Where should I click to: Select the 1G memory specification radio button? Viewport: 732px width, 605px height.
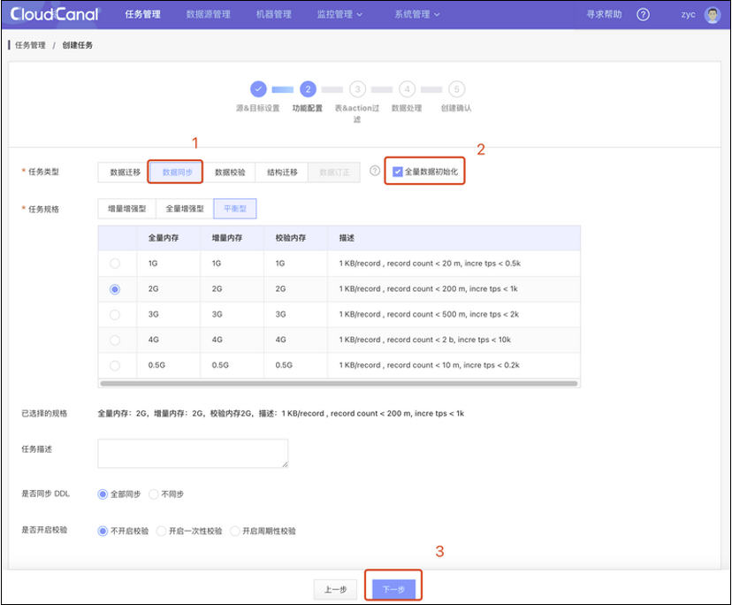[x=115, y=264]
